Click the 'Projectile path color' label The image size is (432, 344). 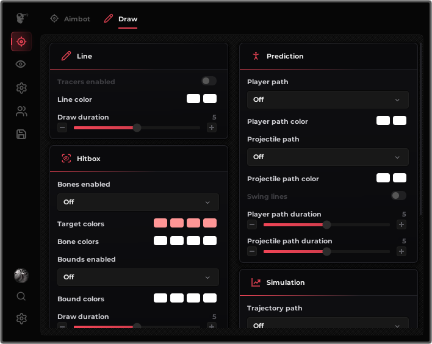283,179
